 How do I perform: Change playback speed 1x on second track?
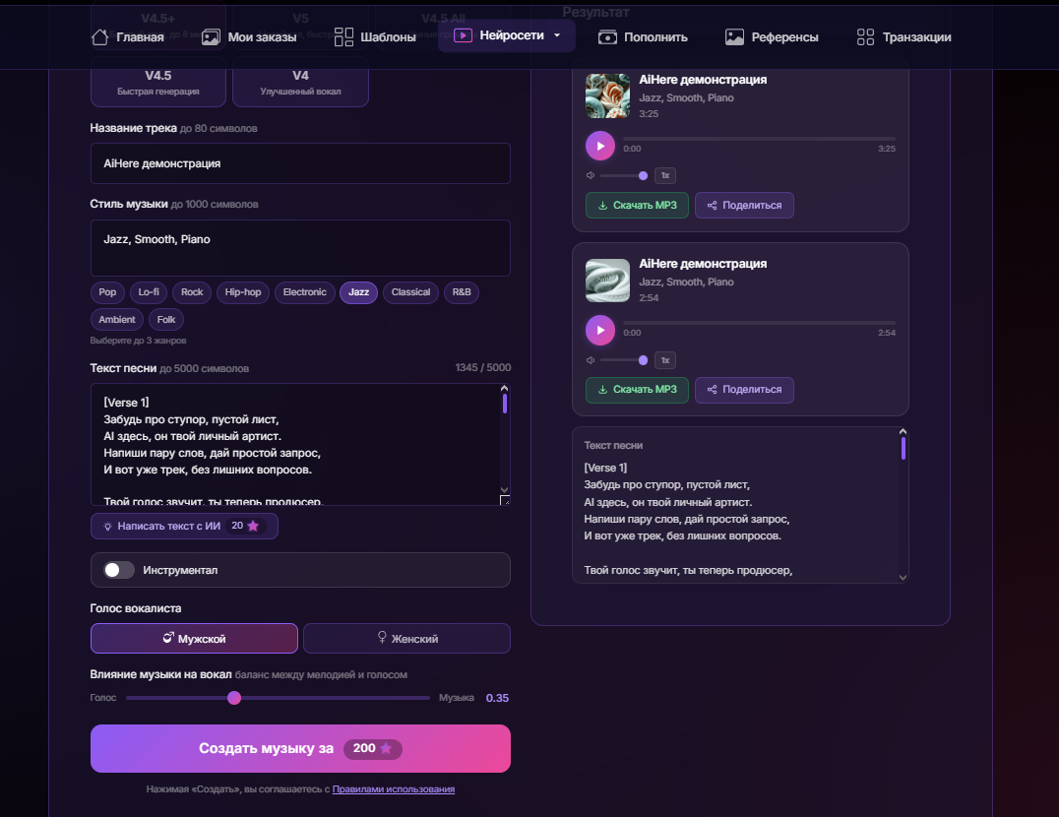(665, 360)
